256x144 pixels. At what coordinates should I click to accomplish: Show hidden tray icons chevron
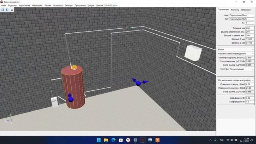[x=211, y=140]
